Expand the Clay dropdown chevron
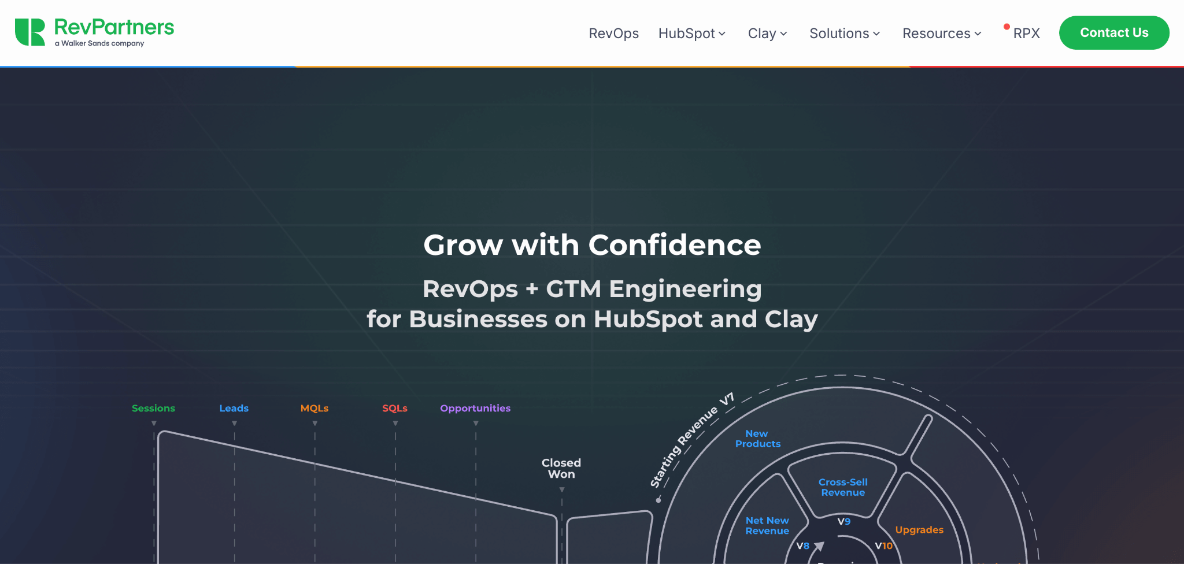Viewport: 1184px width, 564px height. coord(783,34)
